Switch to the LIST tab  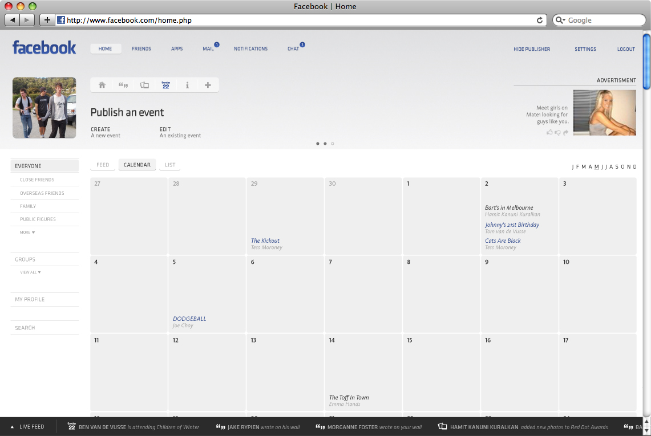[170, 165]
